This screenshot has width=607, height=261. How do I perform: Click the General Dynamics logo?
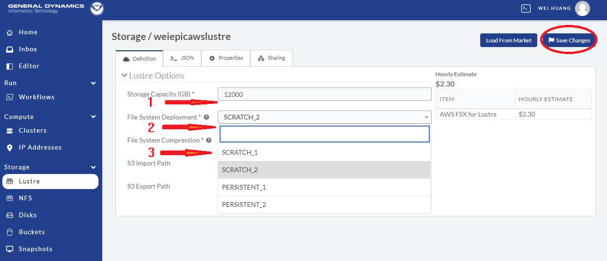click(46, 8)
